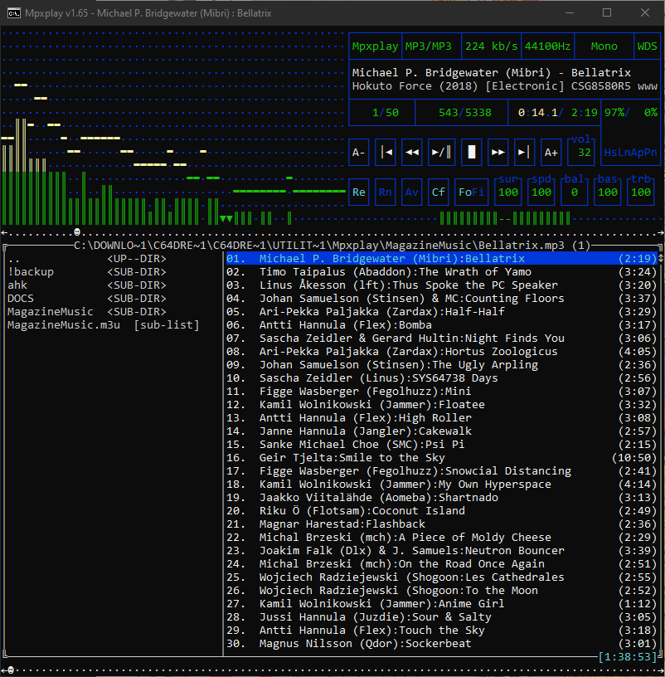
Task: Select track 20 Coconut Island
Action: coord(441,511)
